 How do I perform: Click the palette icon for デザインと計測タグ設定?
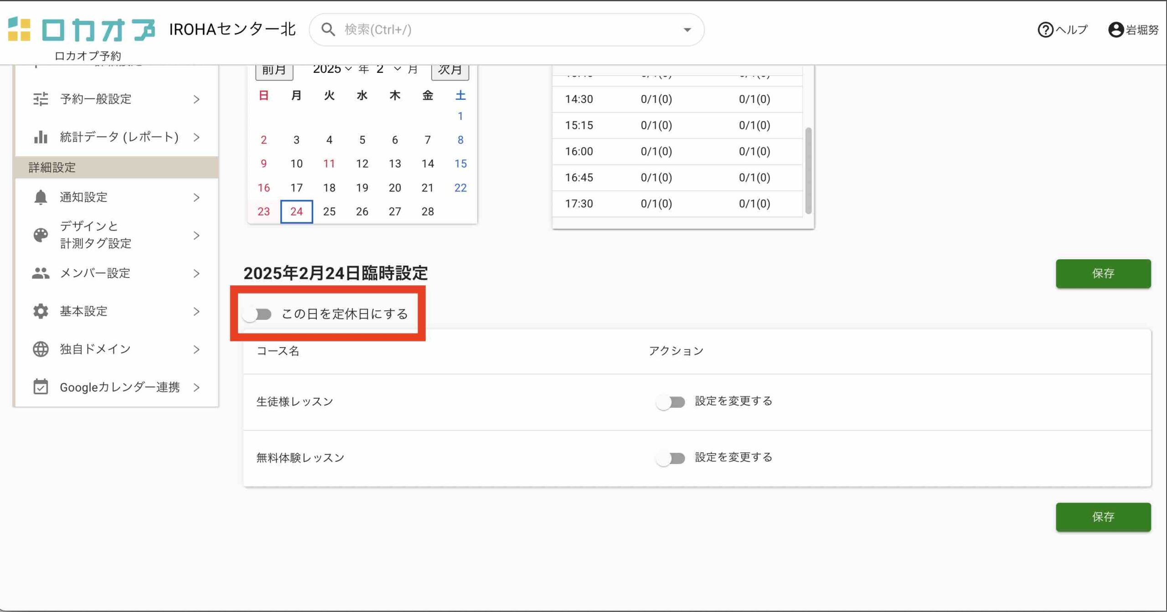tap(41, 235)
